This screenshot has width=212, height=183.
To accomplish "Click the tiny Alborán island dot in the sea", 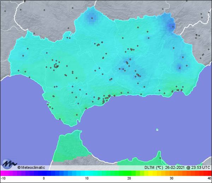I will click(x=157, y=130).
